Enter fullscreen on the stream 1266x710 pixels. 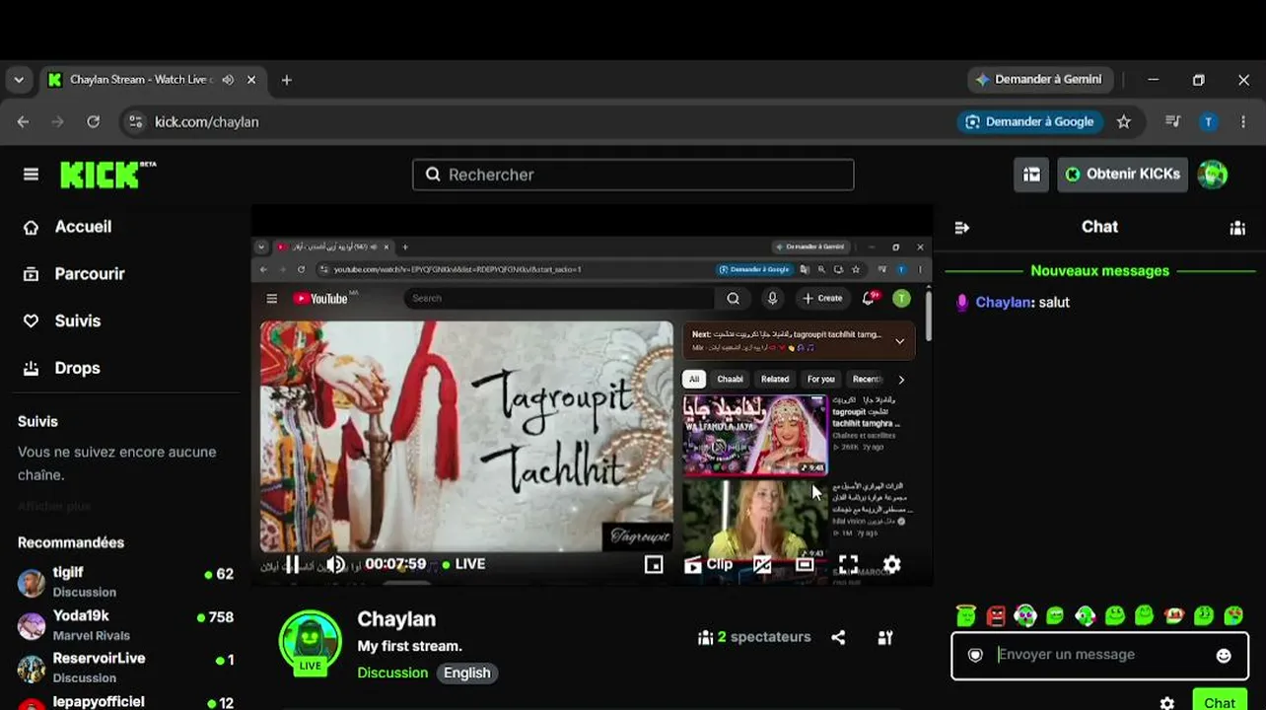point(848,564)
